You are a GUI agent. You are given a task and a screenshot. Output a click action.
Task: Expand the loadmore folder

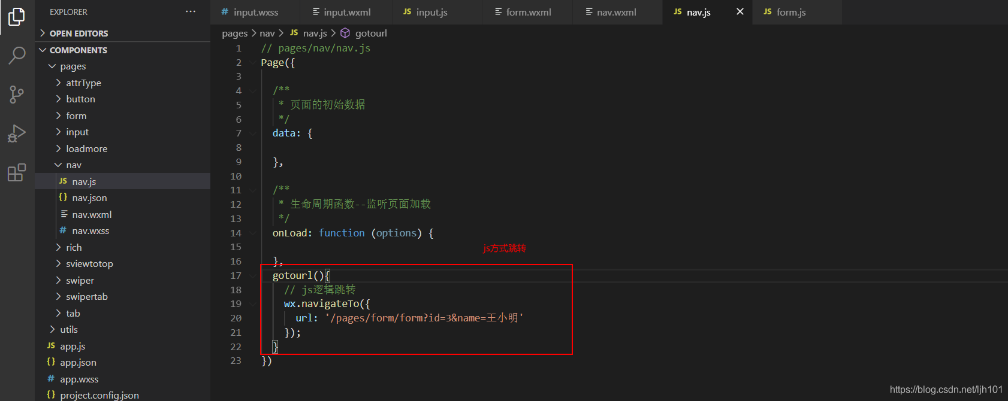coord(122,148)
